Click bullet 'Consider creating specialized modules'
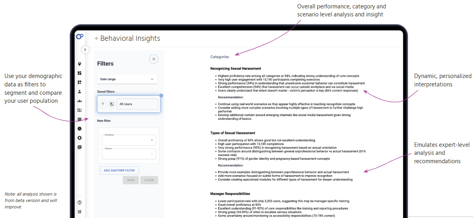The width and height of the screenshot is (473, 218). coord(285,180)
